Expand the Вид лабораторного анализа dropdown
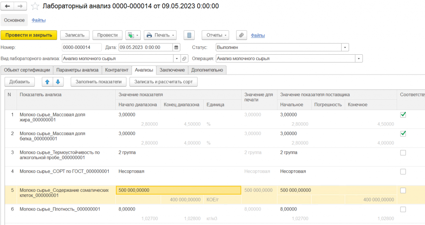This screenshot has height=225, width=425. tap(177, 58)
